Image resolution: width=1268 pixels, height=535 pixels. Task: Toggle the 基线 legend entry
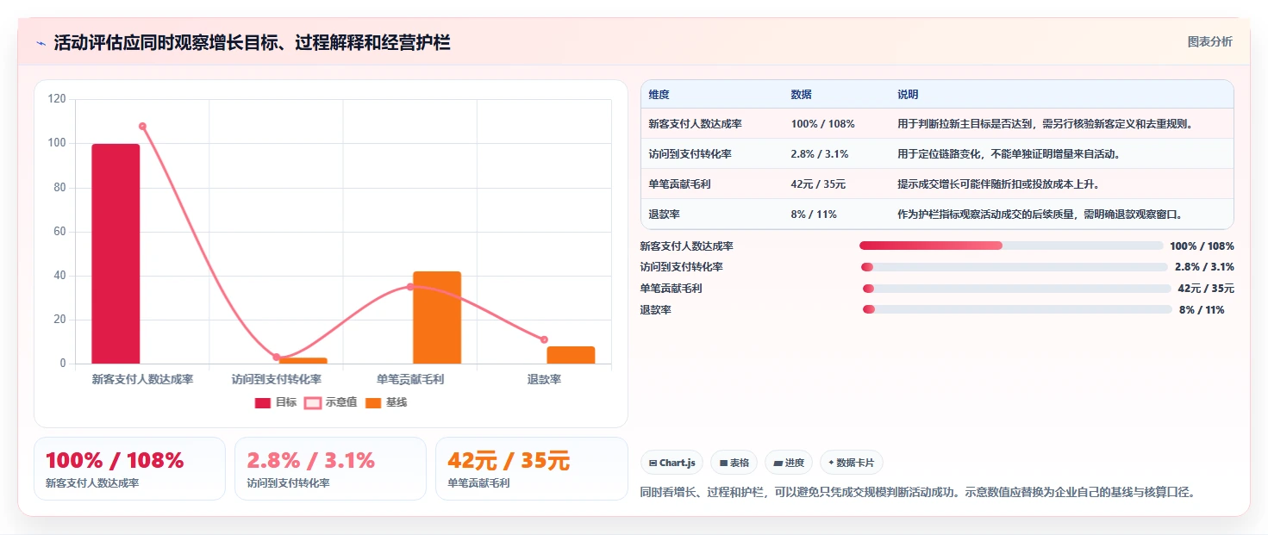pos(386,402)
